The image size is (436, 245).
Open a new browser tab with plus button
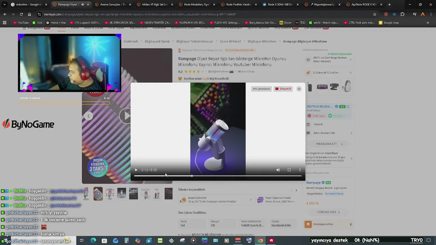point(389,4)
